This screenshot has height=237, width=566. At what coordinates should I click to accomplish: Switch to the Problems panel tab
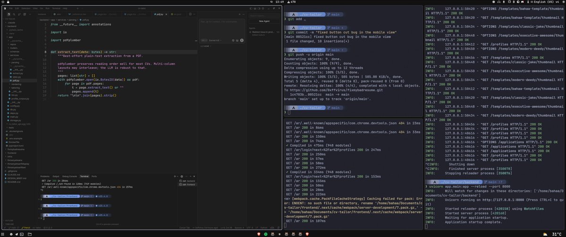[x=45, y=176]
